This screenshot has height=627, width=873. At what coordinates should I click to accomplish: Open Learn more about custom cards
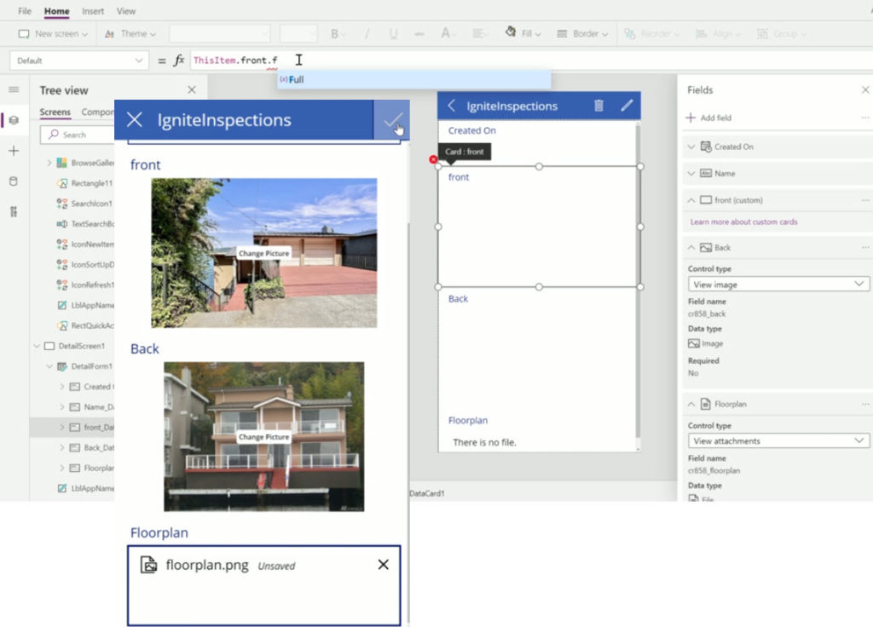click(x=743, y=222)
